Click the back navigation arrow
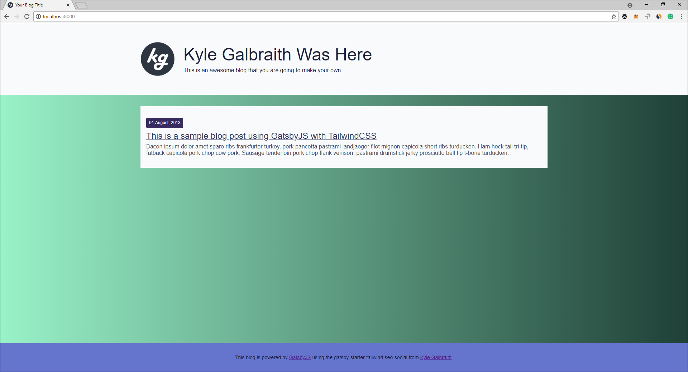Viewport: 688px width, 372px height. tap(7, 16)
